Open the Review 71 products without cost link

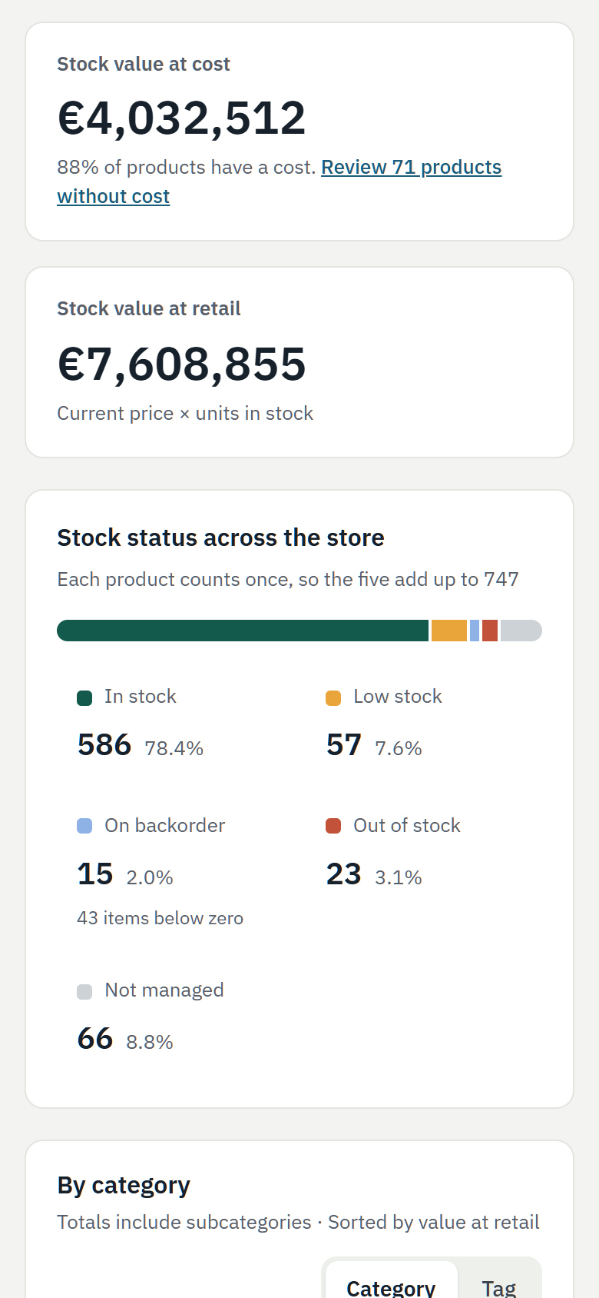pyautogui.click(x=411, y=168)
